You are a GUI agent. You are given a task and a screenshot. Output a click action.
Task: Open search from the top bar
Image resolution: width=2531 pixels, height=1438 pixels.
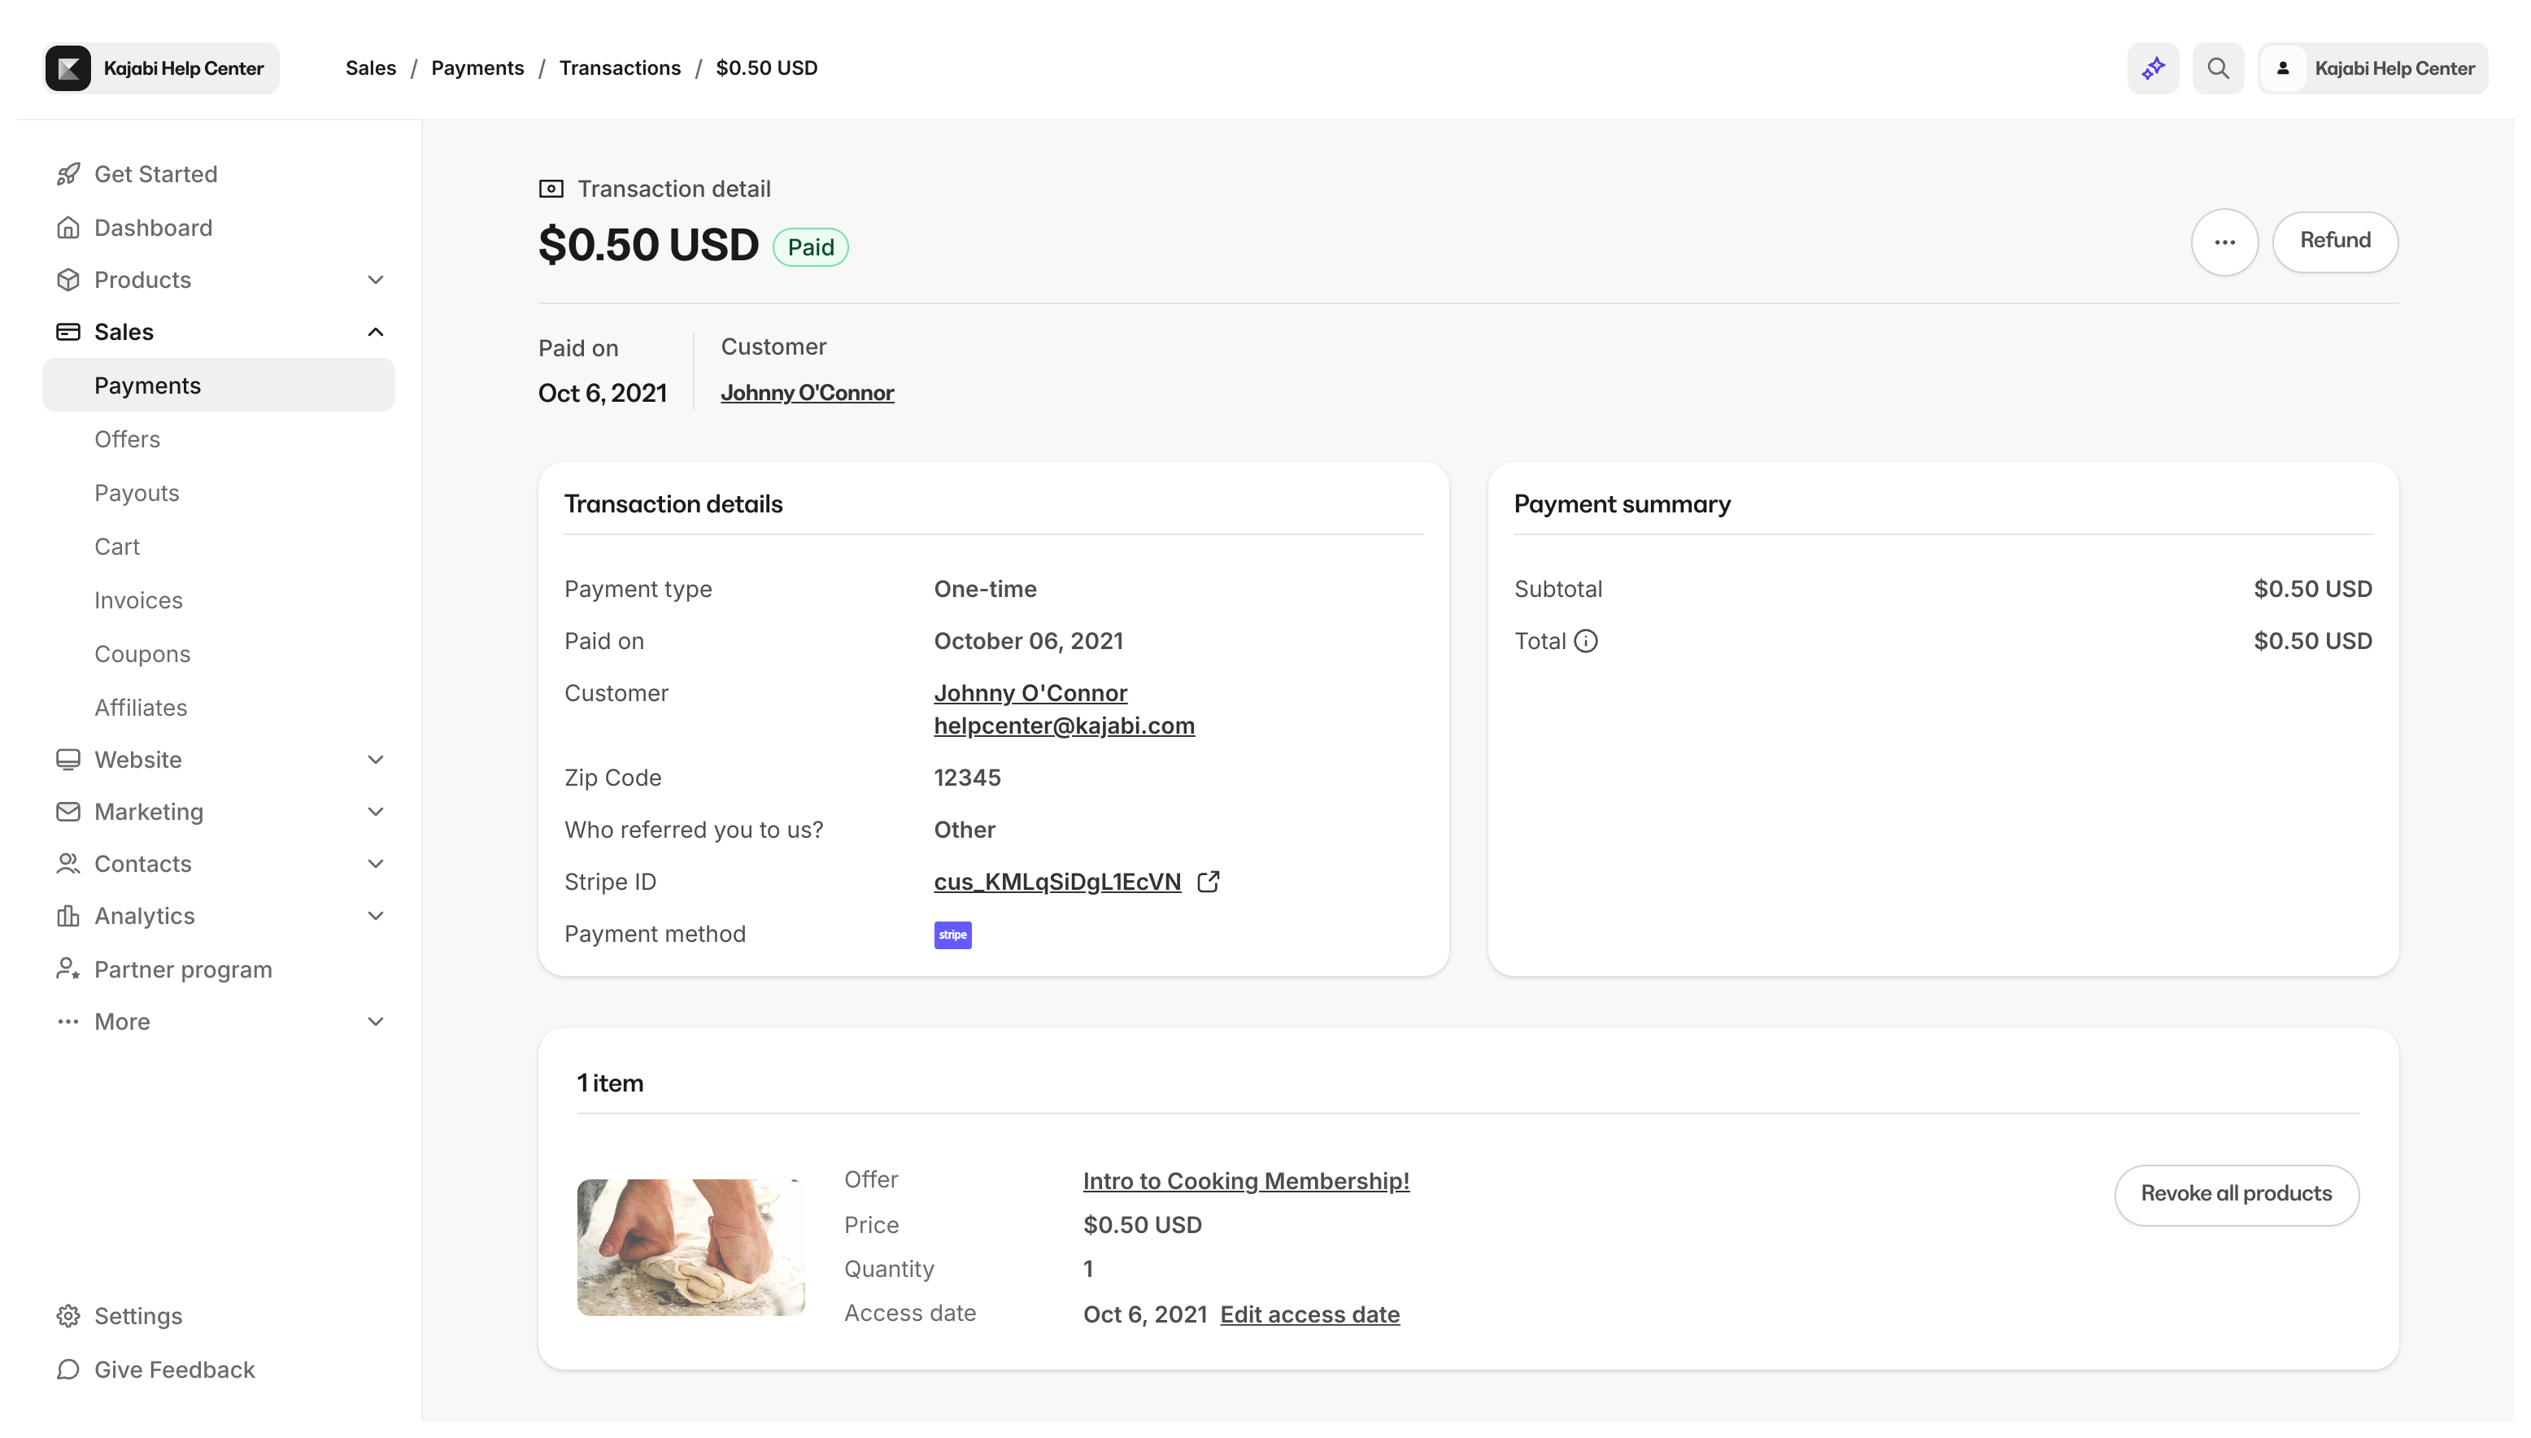(2218, 68)
